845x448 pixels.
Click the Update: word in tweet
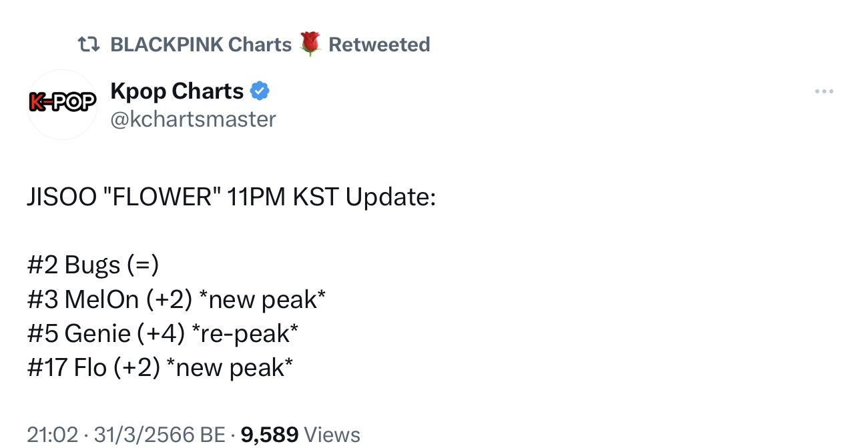pyautogui.click(x=390, y=198)
